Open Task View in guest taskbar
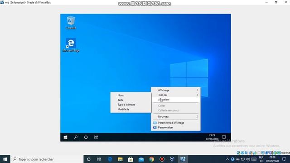Viewport: 290px width, 163px height. tap(96, 137)
